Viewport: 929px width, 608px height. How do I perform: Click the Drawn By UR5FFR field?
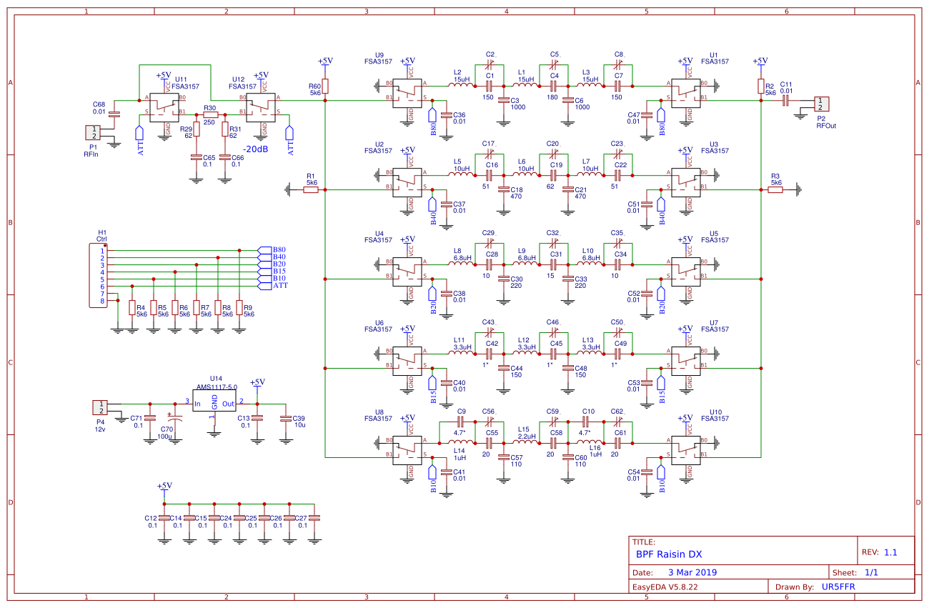tap(838, 587)
